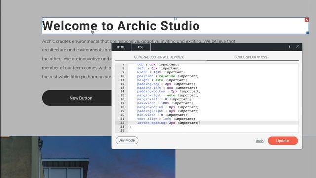The height and width of the screenshot is (178, 316).
Task: Open the help question mark icon
Action: (289, 47)
